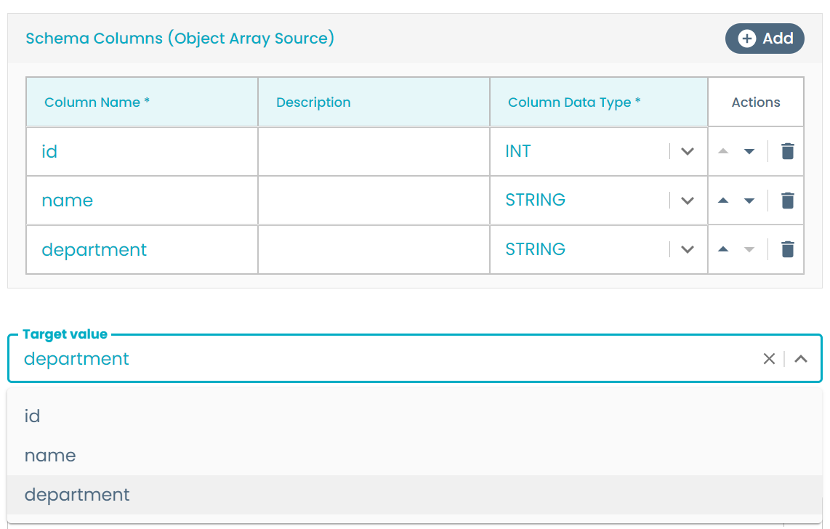Collapse the Target value dropdown list
This screenshot has width=830, height=529.
pyautogui.click(x=799, y=358)
